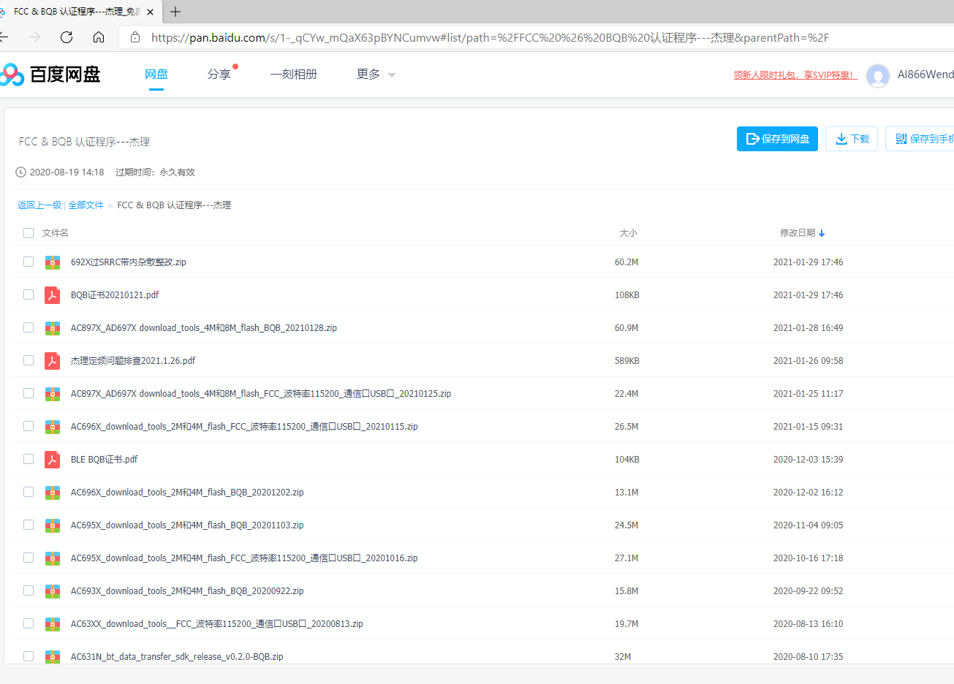
Task: Sort by 修改日期 using the arrow icon
Action: [x=822, y=233]
